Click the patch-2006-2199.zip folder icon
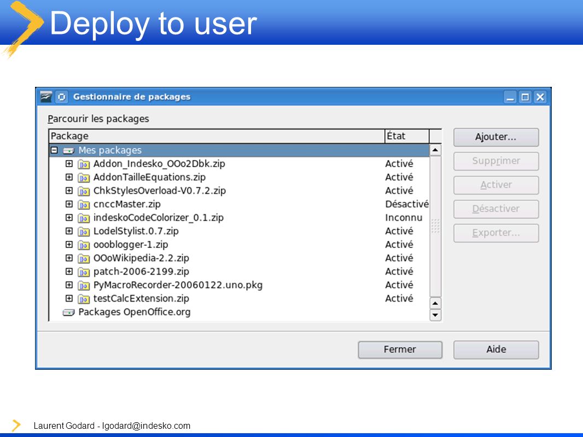 pos(84,272)
